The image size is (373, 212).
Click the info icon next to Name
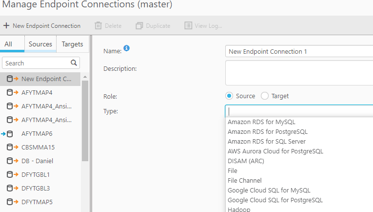click(x=126, y=48)
